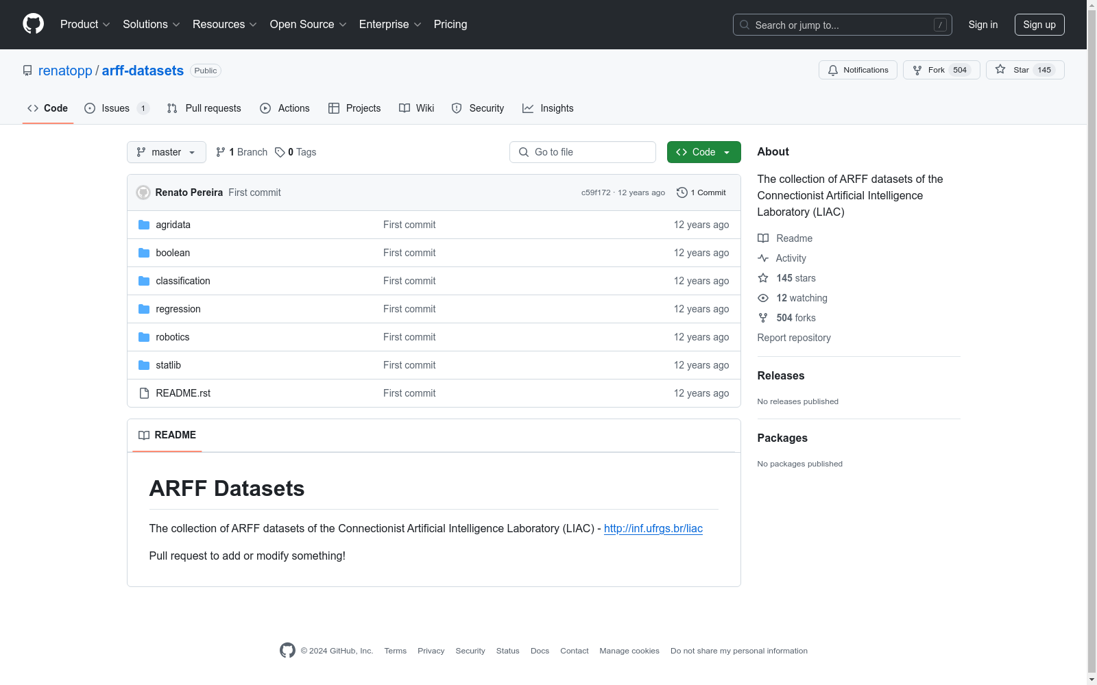This screenshot has width=1097, height=685.
Task: Click the Manage cookies footer link
Action: [629, 651]
